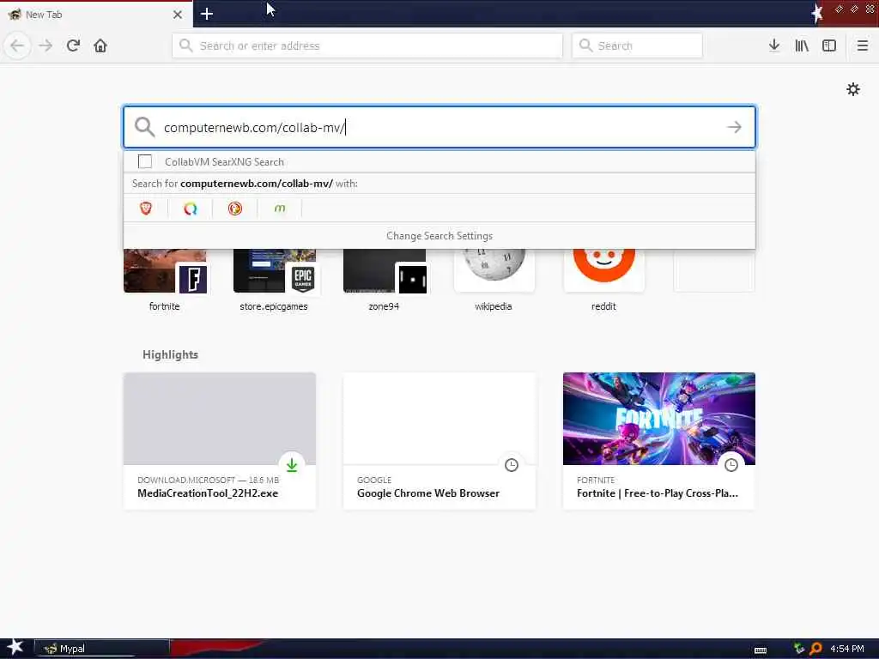Image resolution: width=879 pixels, height=659 pixels.
Task: Close the New Tab tab
Action: [x=177, y=15]
